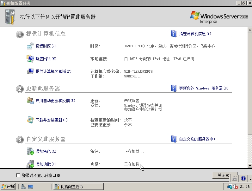Click the 执行以下任务以开始配置此服务器 heading
The image size is (252, 191).
coord(58,17)
